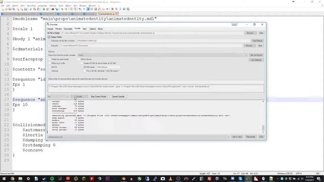Open the Language menu in Notepad++
The height and width of the screenshot is (182, 324).
click(43, 6)
